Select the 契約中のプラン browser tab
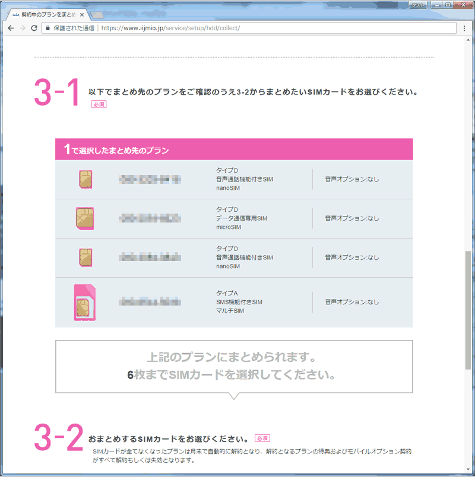475x477 pixels. 47,14
